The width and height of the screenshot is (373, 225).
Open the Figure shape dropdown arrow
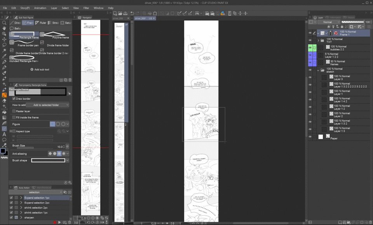[68, 124]
